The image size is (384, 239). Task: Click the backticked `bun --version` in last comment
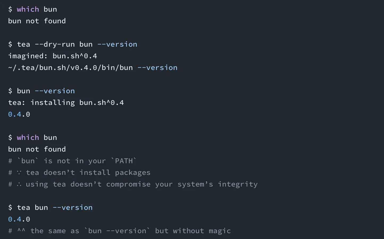tap(117, 231)
